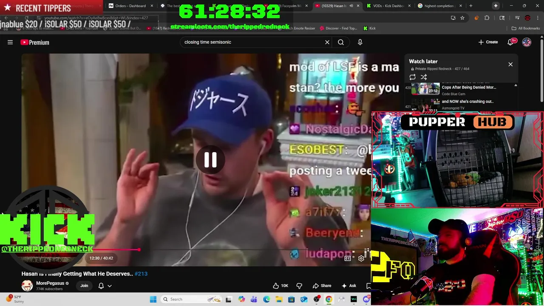
Task: Open Microsoft Edge from taskbar
Action: point(266,299)
